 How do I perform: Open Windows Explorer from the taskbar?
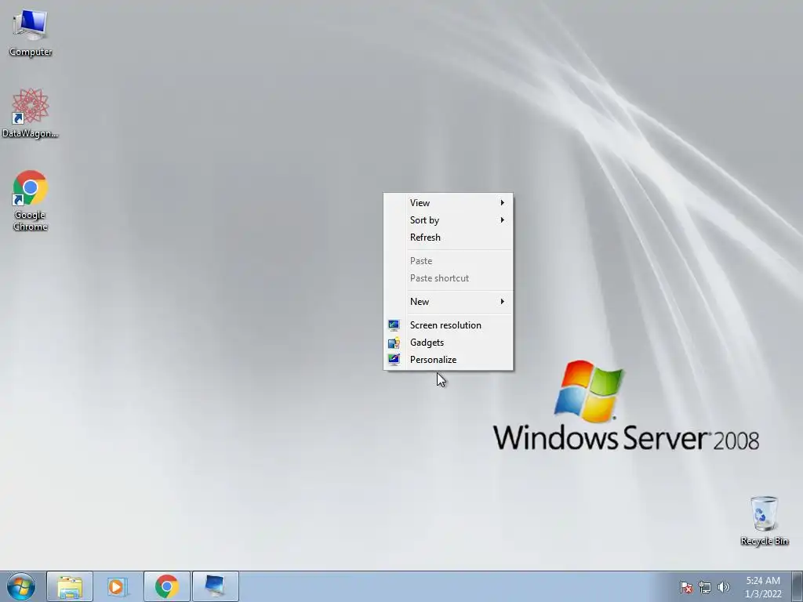click(70, 586)
